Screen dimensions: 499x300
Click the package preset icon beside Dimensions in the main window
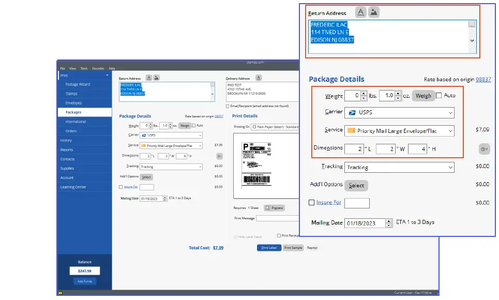219,156
